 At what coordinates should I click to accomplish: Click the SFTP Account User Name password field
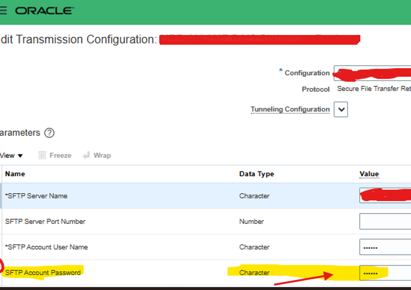[x=385, y=247]
